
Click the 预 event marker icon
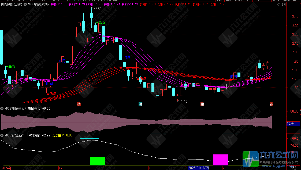tap(202, 104)
